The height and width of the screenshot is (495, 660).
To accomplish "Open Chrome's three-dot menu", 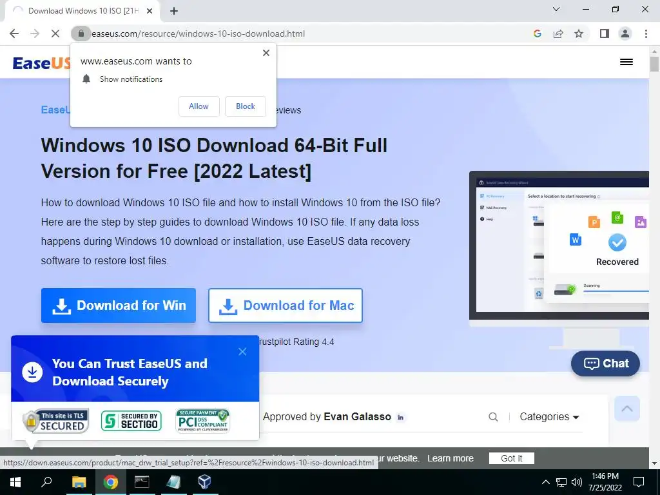I will tap(646, 34).
